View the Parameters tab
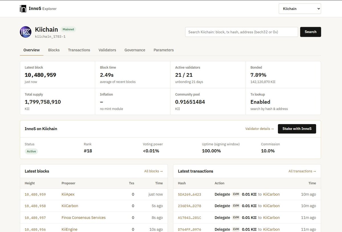Viewport: 342px width, 232px height. coord(164,50)
